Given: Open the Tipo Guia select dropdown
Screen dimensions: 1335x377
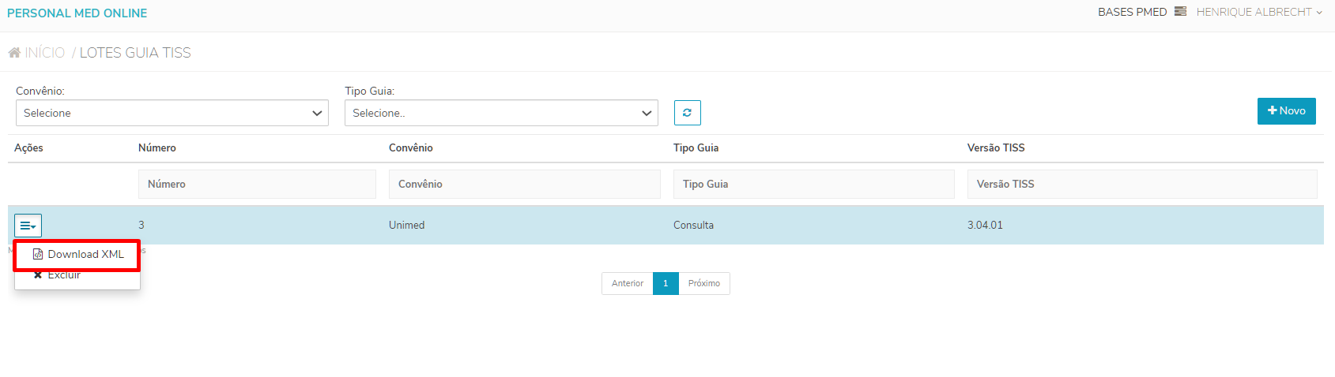Looking at the screenshot, I should coord(501,113).
